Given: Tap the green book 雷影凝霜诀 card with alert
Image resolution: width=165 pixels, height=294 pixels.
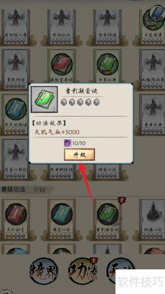Looking at the screenshot, I should (x=107, y=219).
